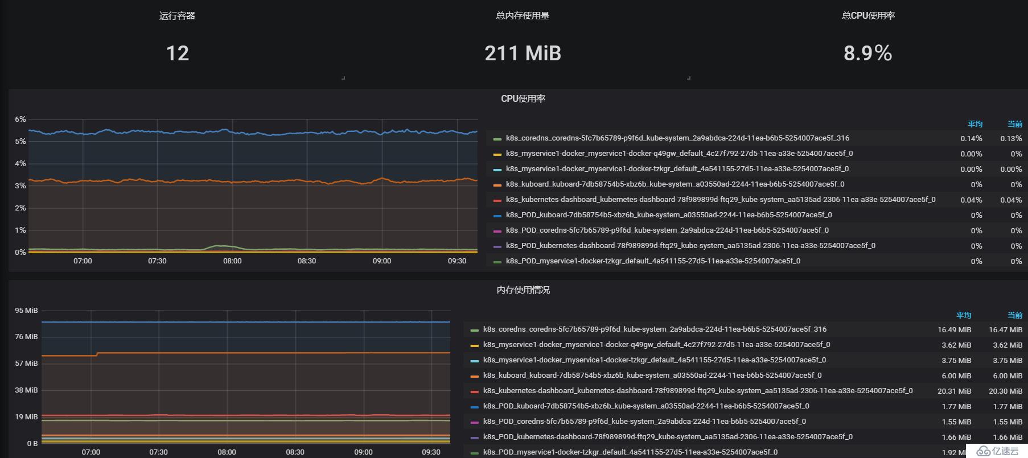Toggle k8s_POD_kuboard series in CPU使用率 legend
Image resolution: width=1028 pixels, height=458 pixels.
coord(669,215)
